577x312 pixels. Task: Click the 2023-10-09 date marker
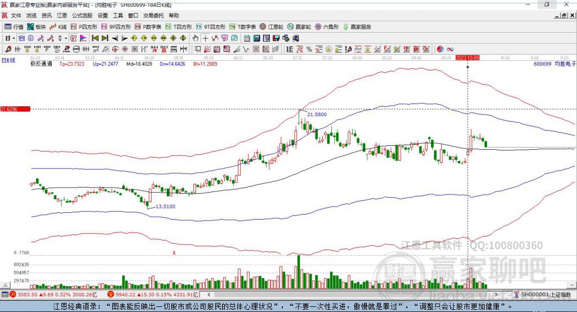point(467,58)
